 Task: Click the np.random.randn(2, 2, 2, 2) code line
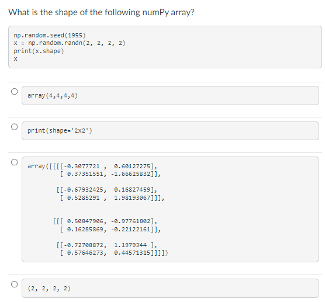point(70,43)
